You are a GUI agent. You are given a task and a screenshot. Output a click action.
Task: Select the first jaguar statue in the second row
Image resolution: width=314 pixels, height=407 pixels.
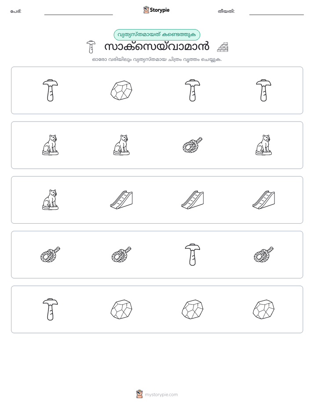point(50,145)
